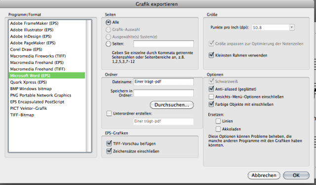Viewport: 316px width, 185px height.
Task: Toggle TIFF-Vorschau beifügen checkbox
Action: click(109, 143)
